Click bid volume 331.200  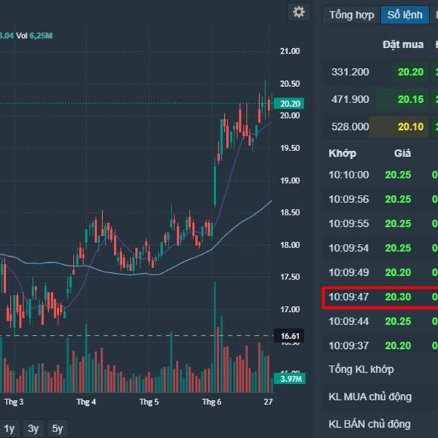coord(350,72)
